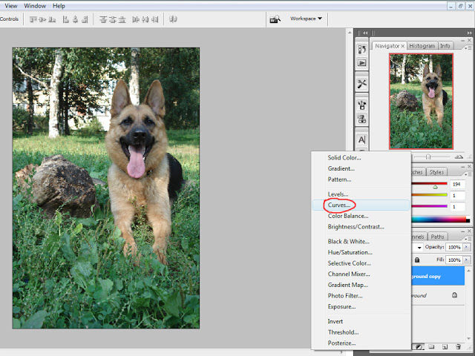Open the Tool Presets panel icon
475x356 pixels.
362,85
